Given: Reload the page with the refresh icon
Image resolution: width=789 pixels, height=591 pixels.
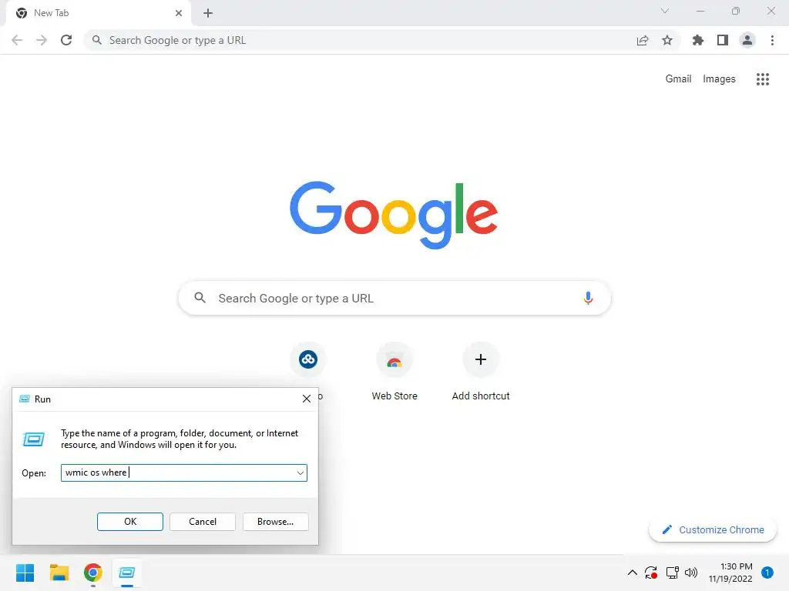Looking at the screenshot, I should (66, 40).
